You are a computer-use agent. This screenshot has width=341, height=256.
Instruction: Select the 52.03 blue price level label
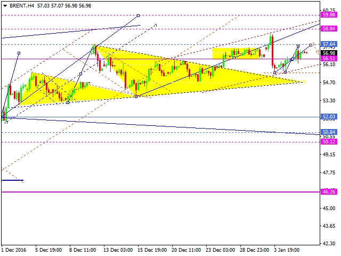(329, 117)
